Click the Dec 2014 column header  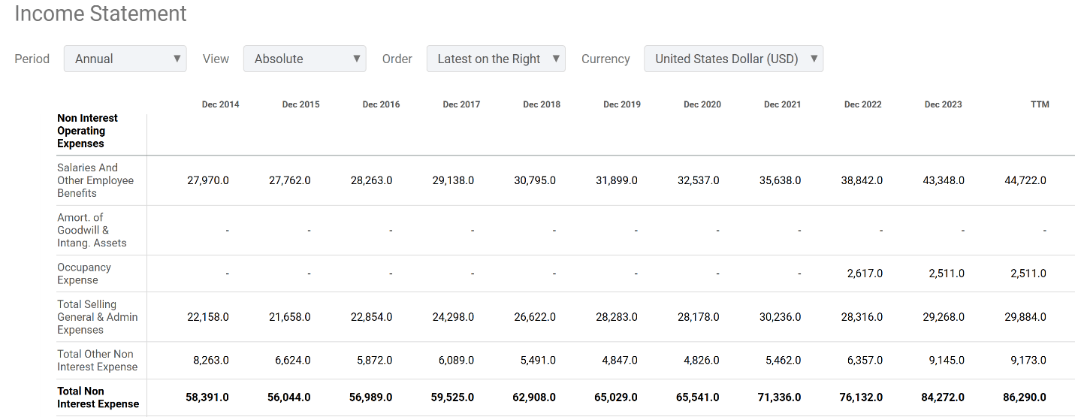[220, 104]
